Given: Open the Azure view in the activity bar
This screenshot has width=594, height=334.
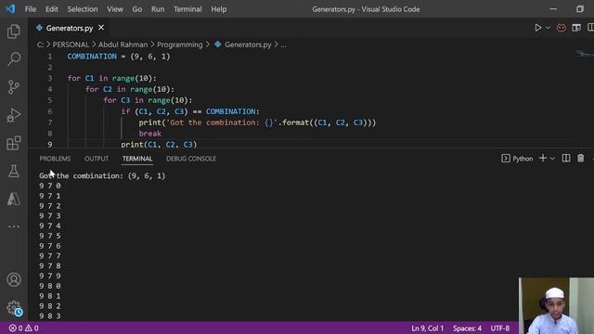Looking at the screenshot, I should coord(14,199).
